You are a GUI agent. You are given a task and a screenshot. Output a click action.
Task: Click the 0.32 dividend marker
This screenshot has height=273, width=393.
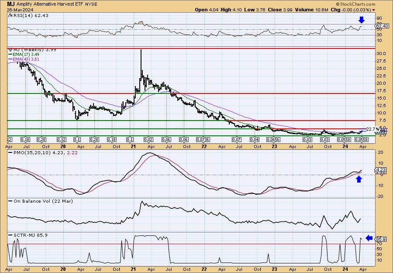[62, 140]
